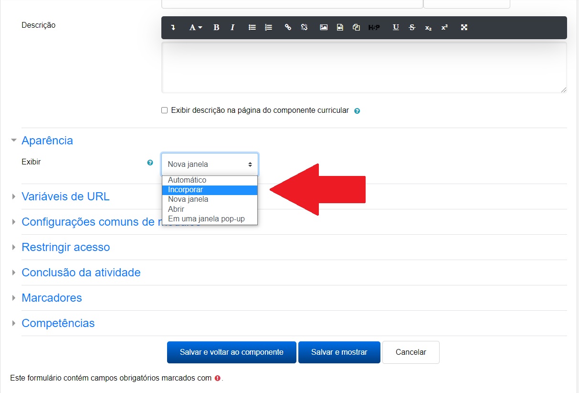The image size is (579, 393).
Task: Enable 'Exibir descrição na página' checkbox
Action: pyautogui.click(x=165, y=110)
